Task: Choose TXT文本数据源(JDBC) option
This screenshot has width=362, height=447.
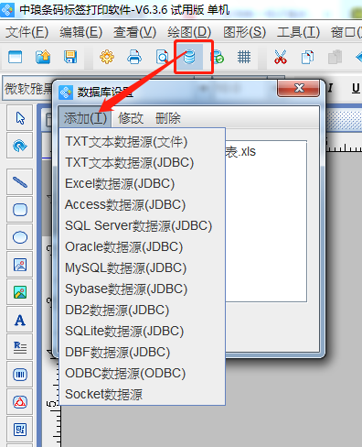Action: [143, 163]
